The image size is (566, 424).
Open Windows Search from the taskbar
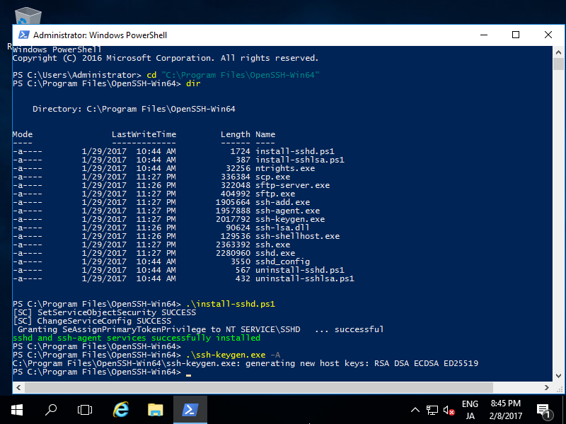50,410
